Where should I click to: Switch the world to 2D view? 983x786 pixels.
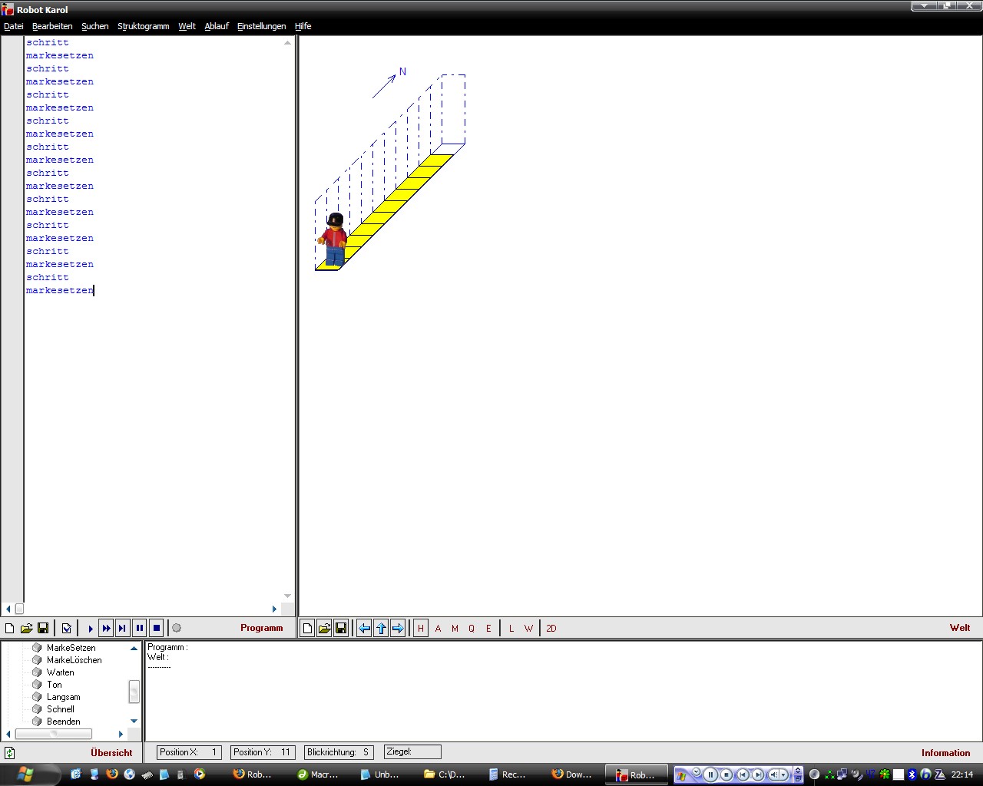click(x=551, y=628)
